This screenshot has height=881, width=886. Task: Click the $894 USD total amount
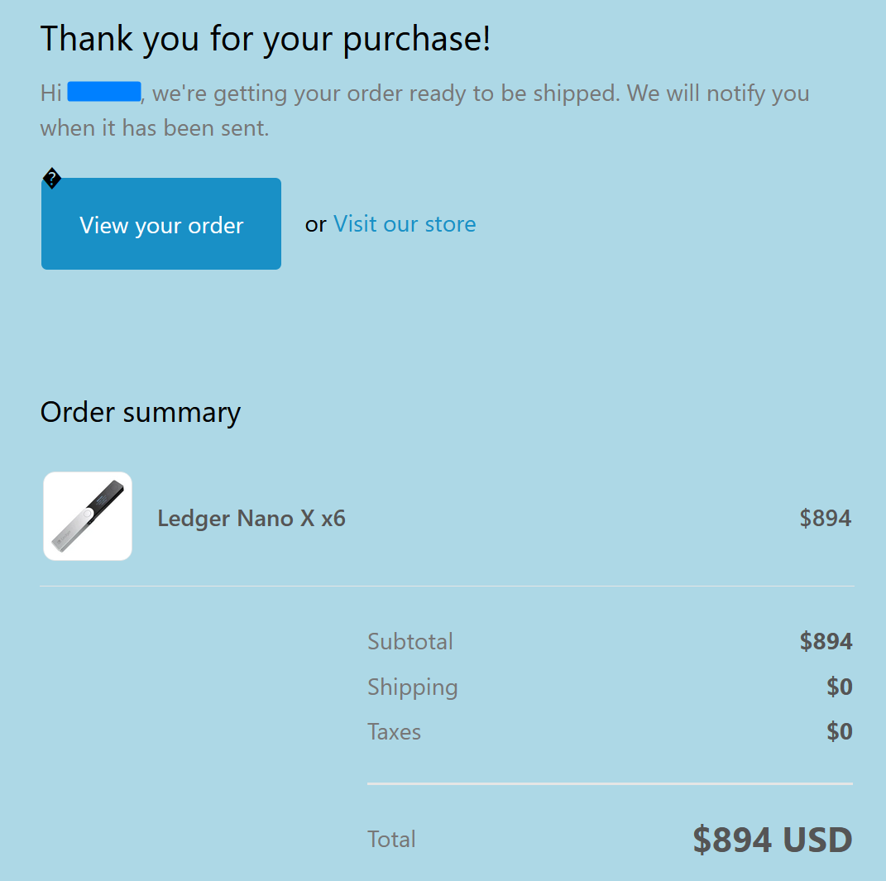tap(772, 840)
